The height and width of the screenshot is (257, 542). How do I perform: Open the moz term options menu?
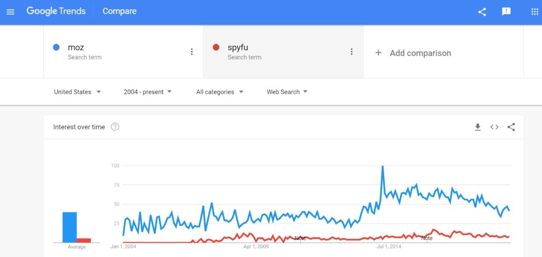pyautogui.click(x=192, y=52)
